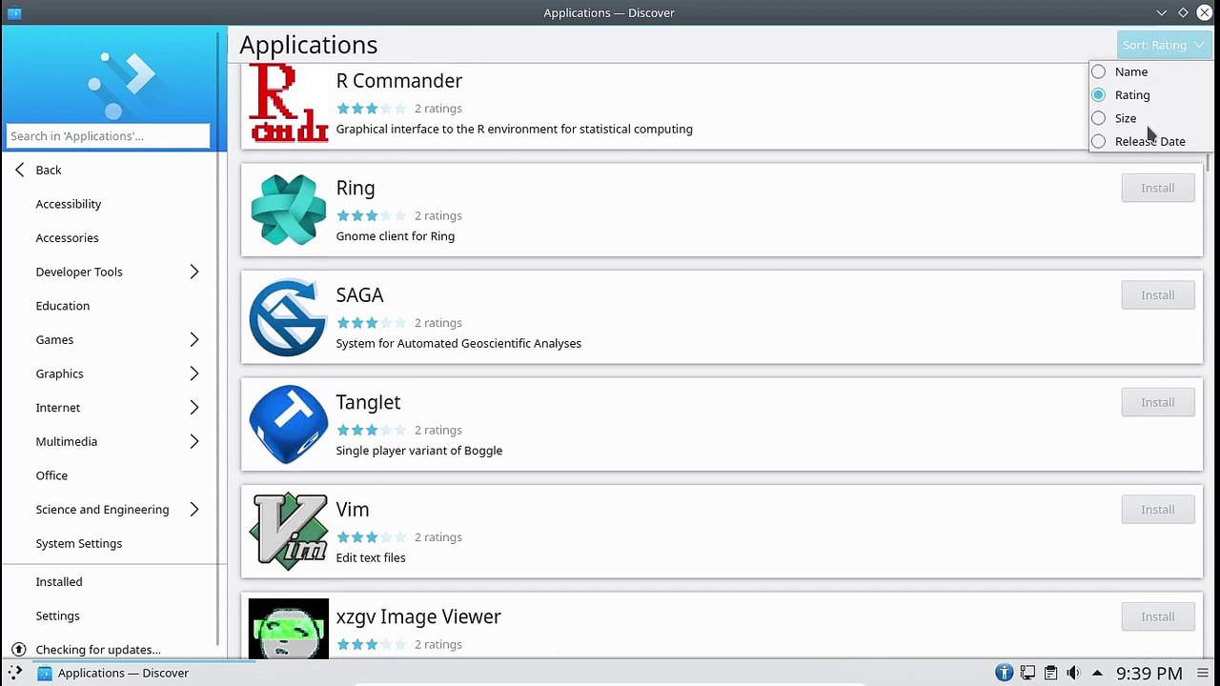Viewport: 1220px width, 686px height.
Task: Install the Tanglet game
Action: coord(1158,402)
